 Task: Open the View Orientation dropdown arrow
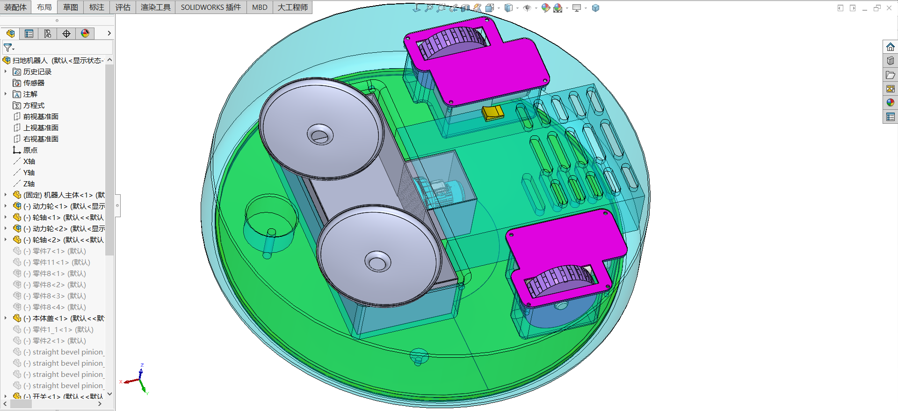tap(499, 8)
